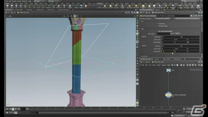This screenshot has height=117, width=208.
Task: Open the parameter pane gear settings menu
Action: tap(191, 16)
